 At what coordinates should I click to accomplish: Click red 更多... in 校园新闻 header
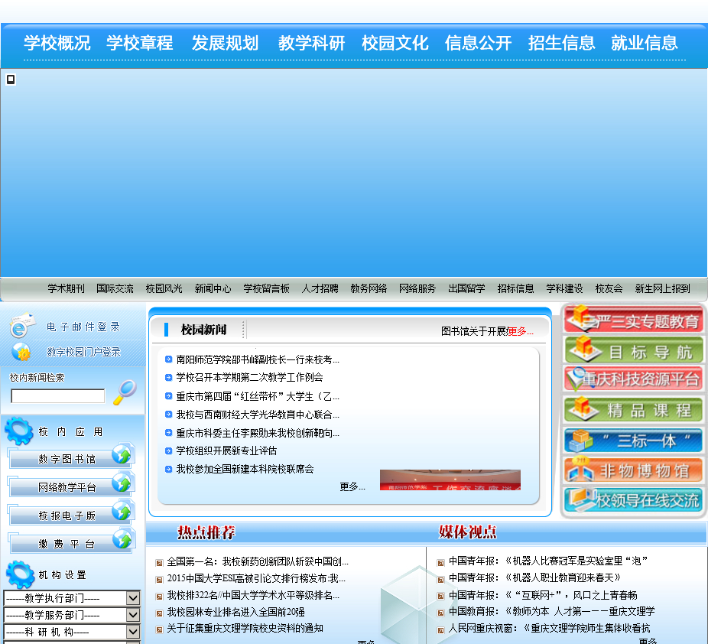[x=521, y=331]
